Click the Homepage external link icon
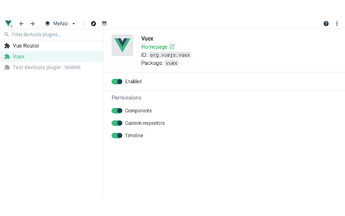Viewport: 345px width, 216px height. (x=172, y=47)
